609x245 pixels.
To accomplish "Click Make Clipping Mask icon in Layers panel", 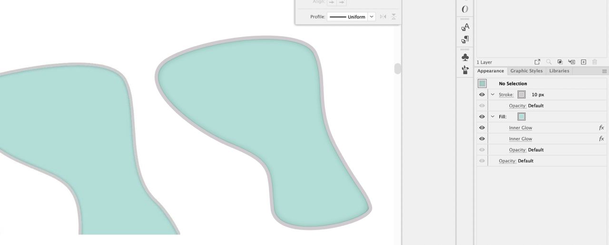I will (560, 62).
